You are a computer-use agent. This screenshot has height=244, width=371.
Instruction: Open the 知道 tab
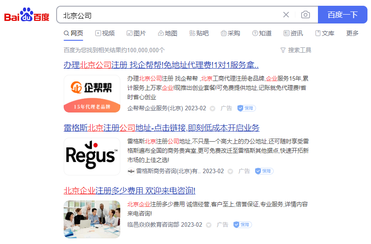click(262, 33)
